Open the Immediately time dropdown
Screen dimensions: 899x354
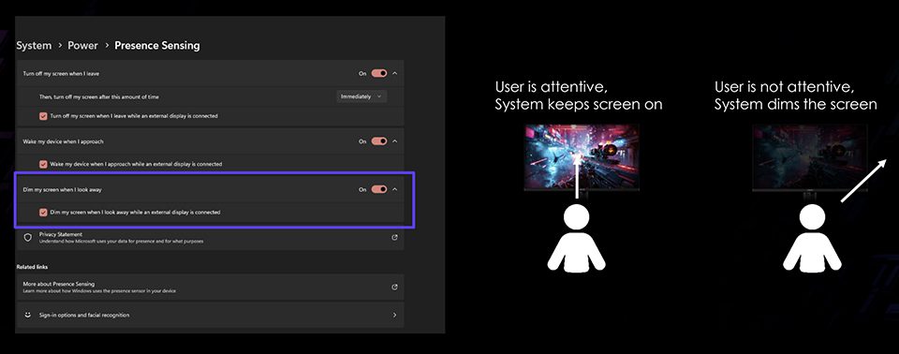click(361, 97)
